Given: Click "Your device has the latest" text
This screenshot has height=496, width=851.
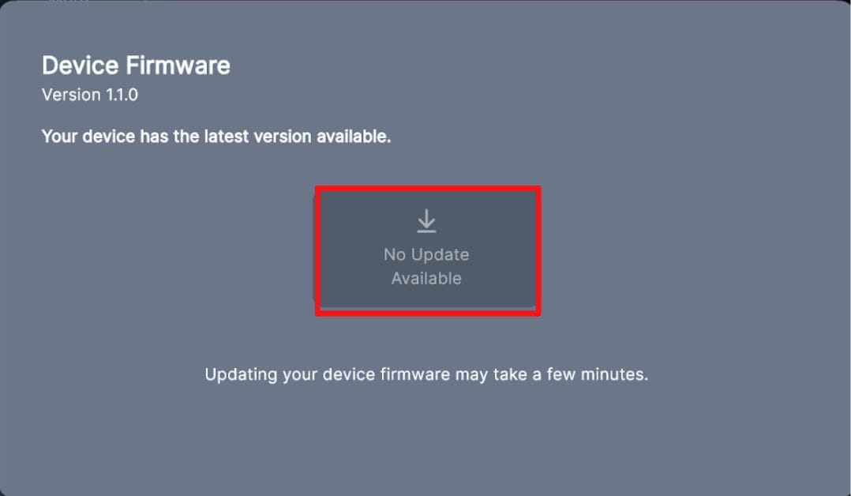Looking at the screenshot, I should tap(145, 136).
